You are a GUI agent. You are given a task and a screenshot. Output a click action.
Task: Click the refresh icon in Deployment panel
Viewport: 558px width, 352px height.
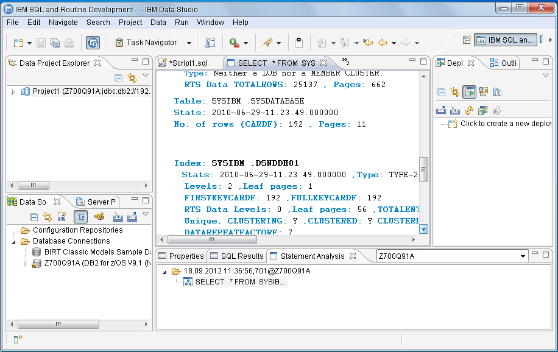coord(468,110)
